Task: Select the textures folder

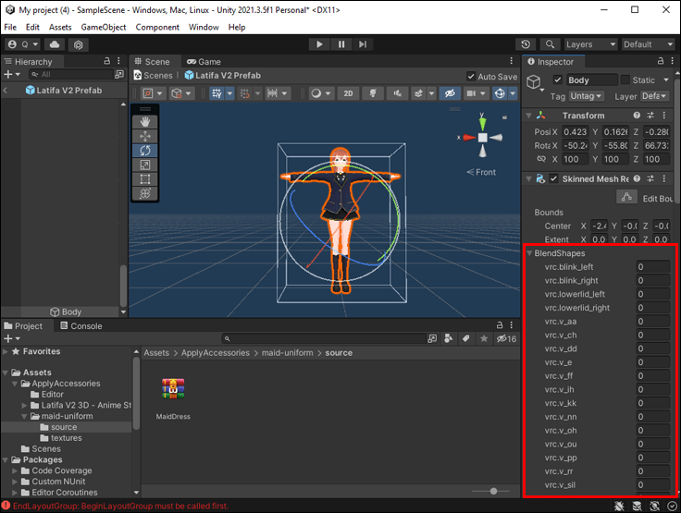Action: click(x=67, y=438)
